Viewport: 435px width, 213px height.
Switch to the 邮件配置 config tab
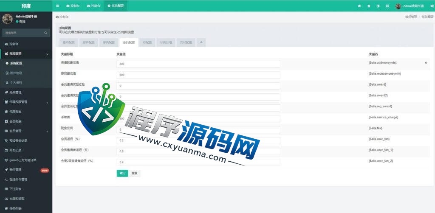89,42
